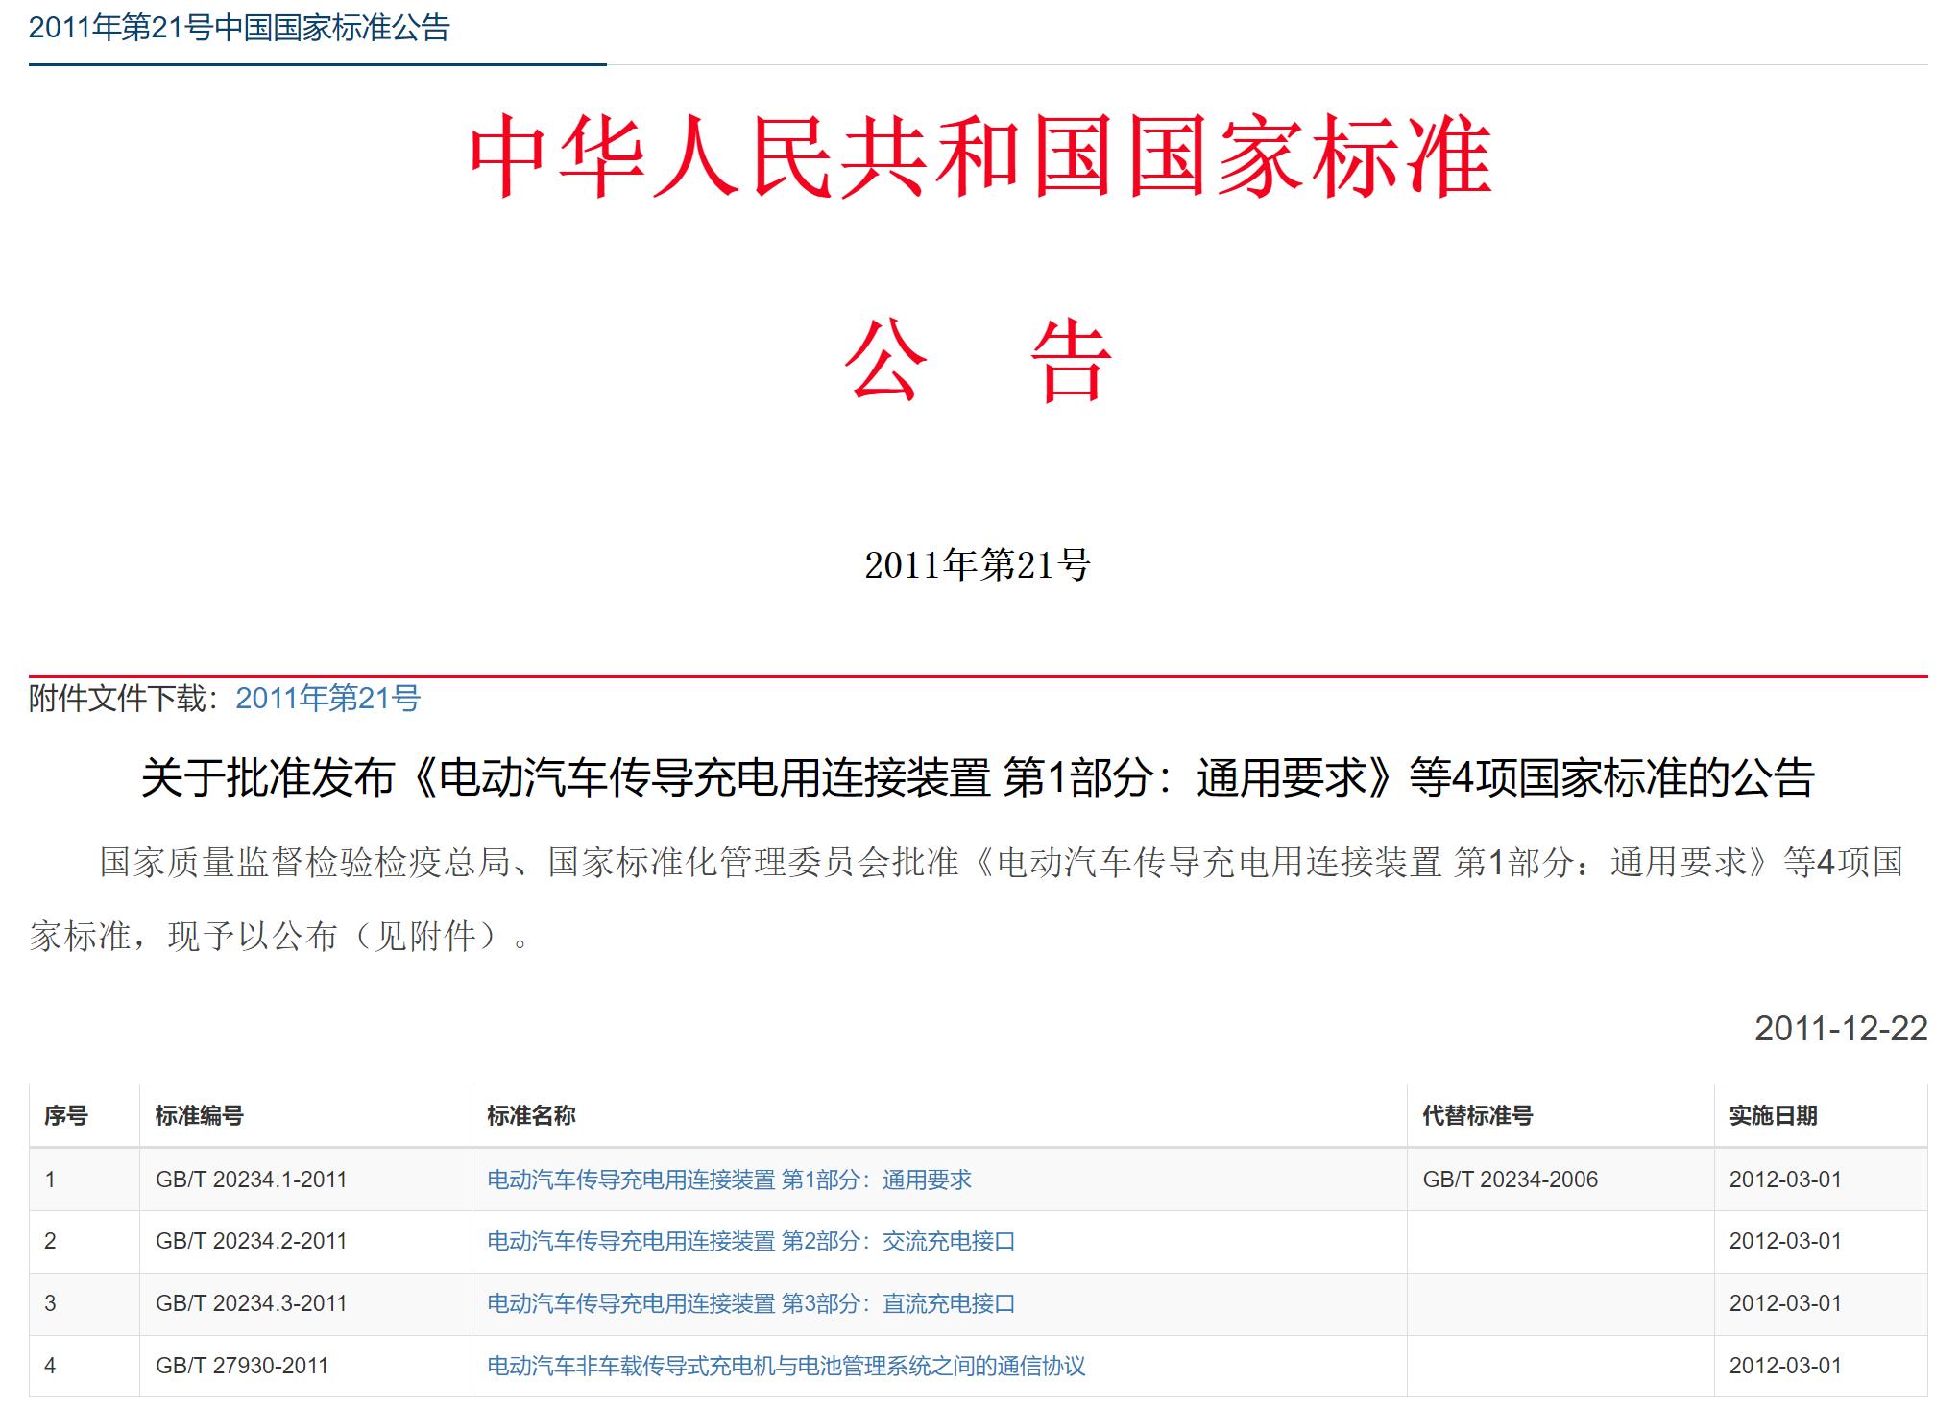The image size is (1959, 1406).
Task: Select cell GB/T 20234.1-2011
Action: 251,1180
